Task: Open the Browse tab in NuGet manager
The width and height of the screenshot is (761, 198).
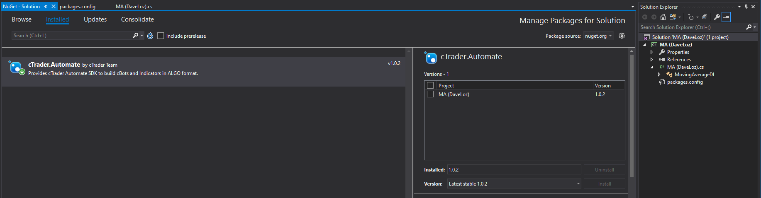Action: tap(22, 19)
